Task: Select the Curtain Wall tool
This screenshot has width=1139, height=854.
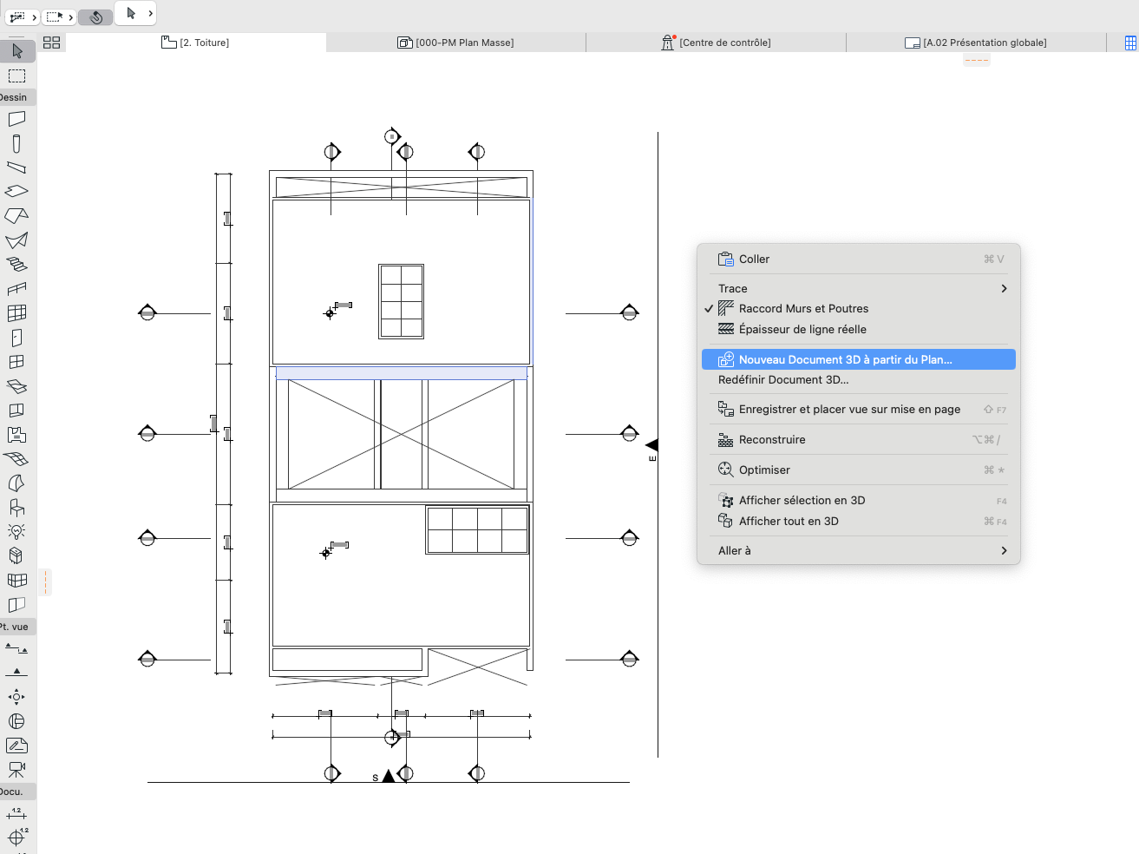Action: click(16, 313)
